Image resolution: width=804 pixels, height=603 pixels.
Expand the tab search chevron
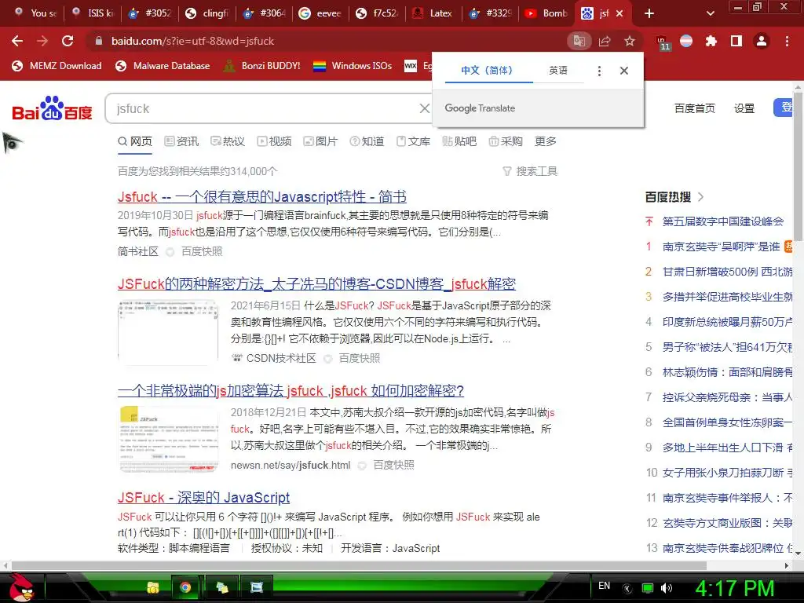710,14
